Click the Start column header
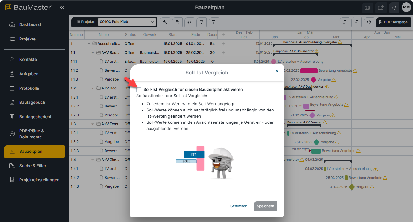This screenshot has height=222, width=413. (x=173, y=35)
